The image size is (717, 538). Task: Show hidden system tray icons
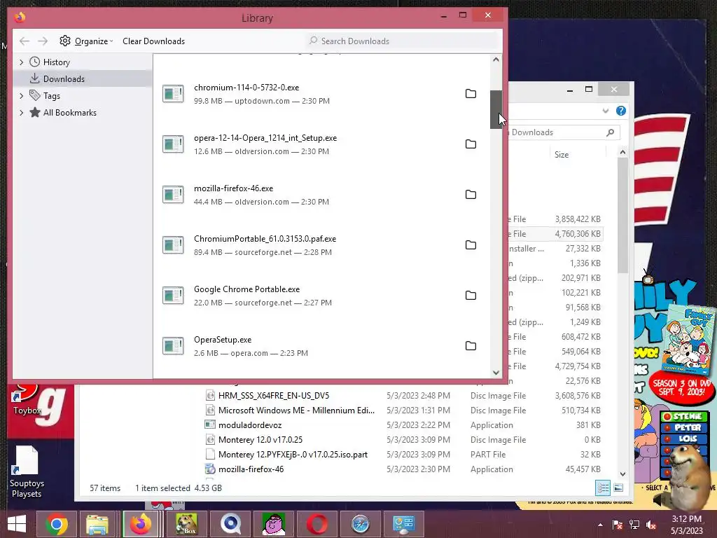click(600, 525)
